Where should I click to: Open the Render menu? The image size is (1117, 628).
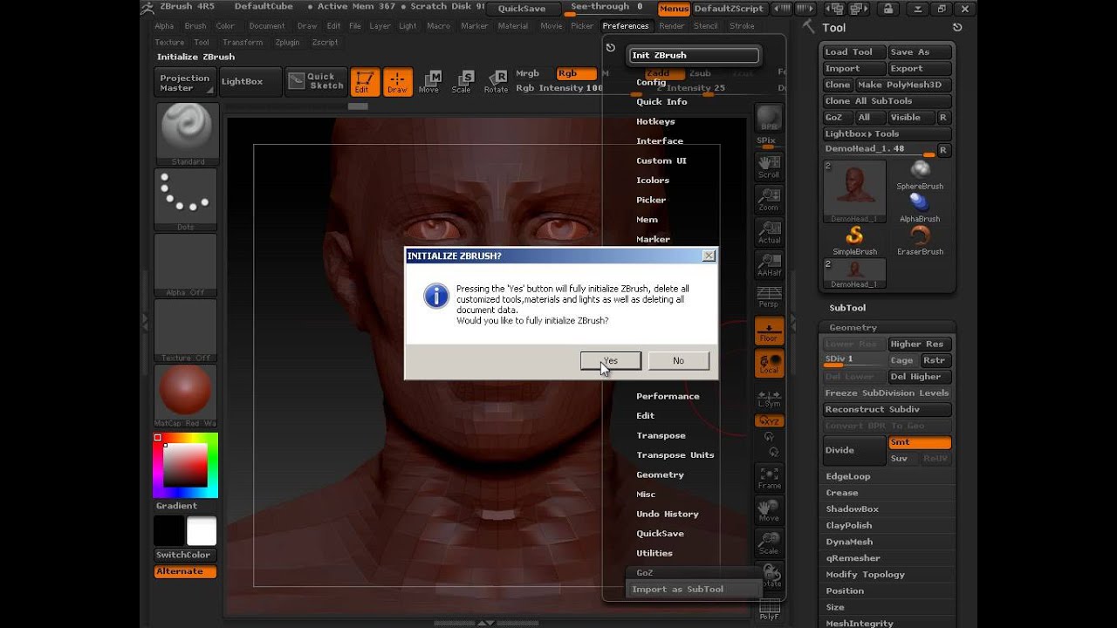tap(672, 26)
